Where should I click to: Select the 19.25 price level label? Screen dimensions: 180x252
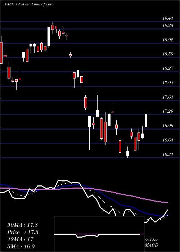pyautogui.click(x=168, y=26)
